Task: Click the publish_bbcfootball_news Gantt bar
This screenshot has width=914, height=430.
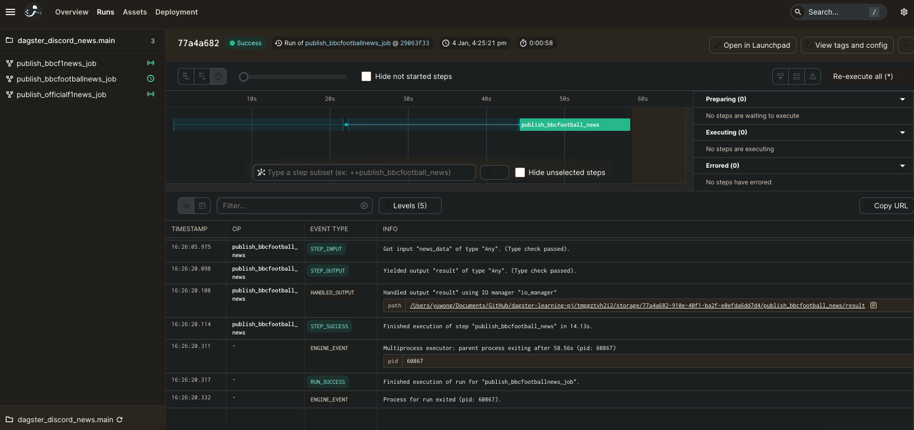Action: click(x=575, y=125)
